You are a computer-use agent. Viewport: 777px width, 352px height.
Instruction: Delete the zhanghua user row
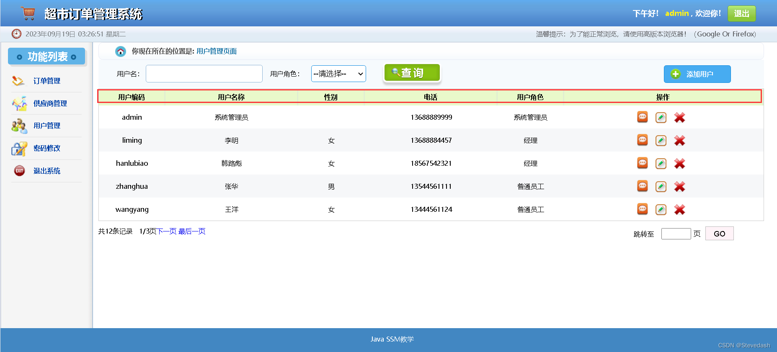679,187
